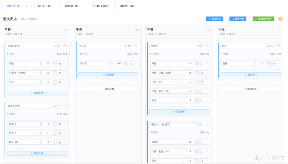Open the unit dropdown for 燕麦片
Viewport: 288px width, 164px height.
point(62,124)
